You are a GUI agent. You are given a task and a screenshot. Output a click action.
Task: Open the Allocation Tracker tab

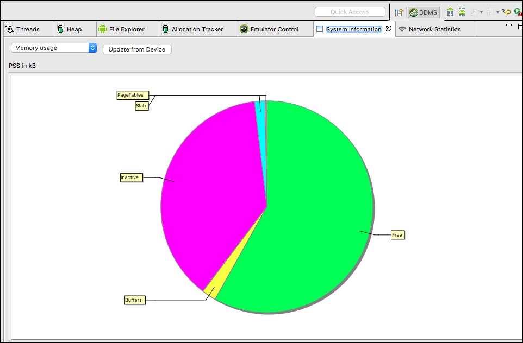point(197,29)
